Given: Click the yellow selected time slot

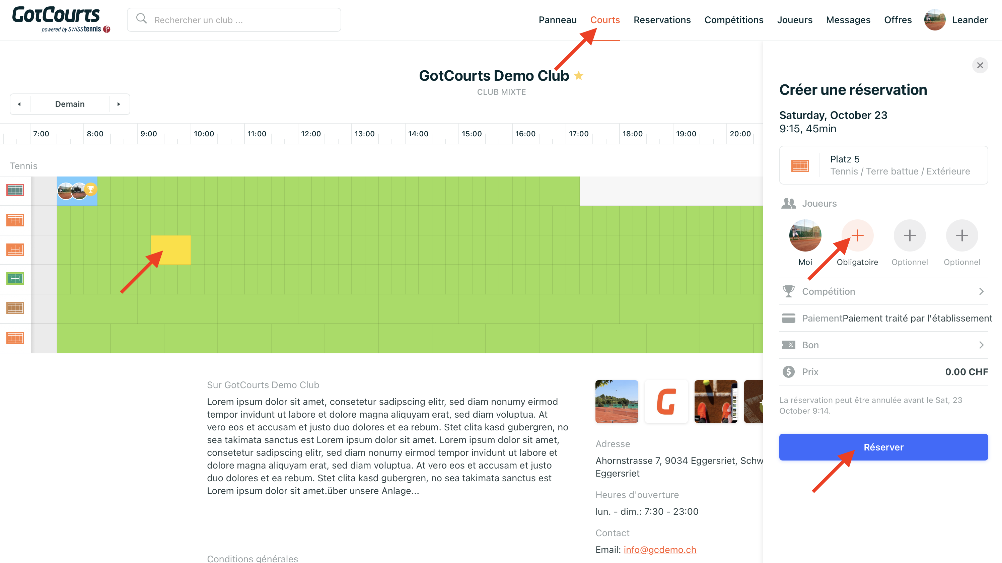Looking at the screenshot, I should pyautogui.click(x=171, y=250).
